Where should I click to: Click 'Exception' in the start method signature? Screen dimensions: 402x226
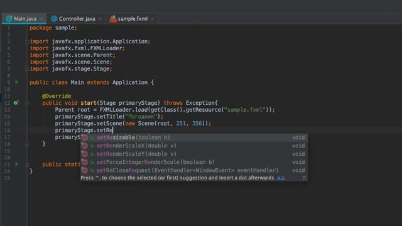click(x=200, y=103)
